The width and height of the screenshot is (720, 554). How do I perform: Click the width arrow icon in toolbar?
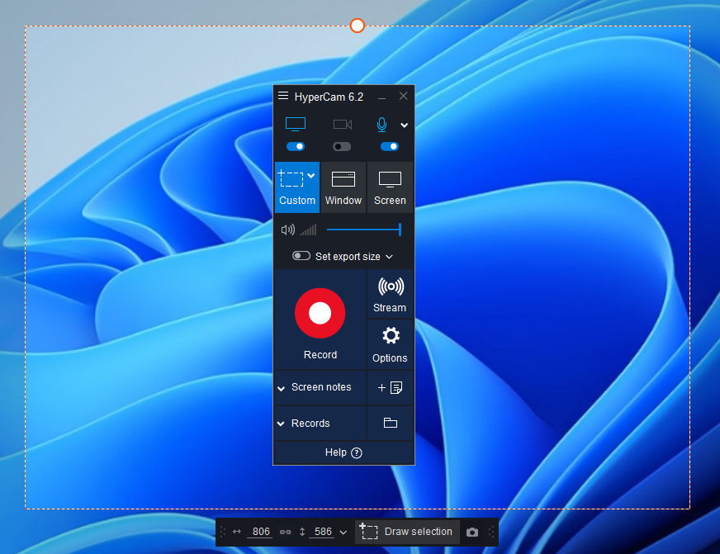(236, 532)
